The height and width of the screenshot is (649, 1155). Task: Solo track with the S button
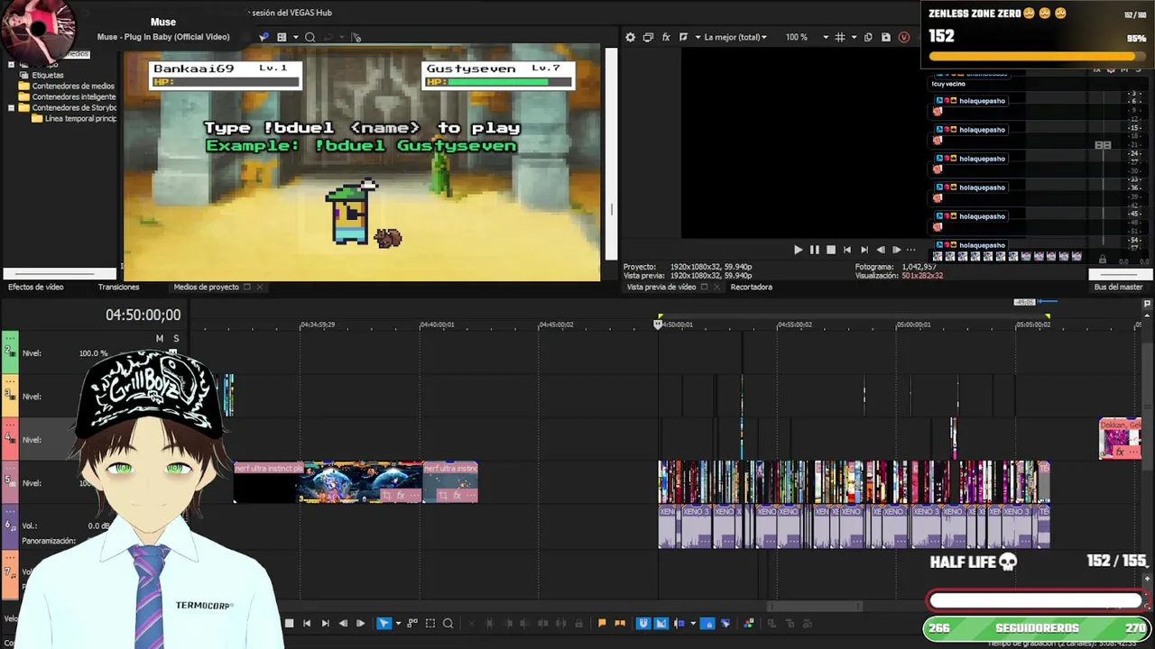pos(176,339)
